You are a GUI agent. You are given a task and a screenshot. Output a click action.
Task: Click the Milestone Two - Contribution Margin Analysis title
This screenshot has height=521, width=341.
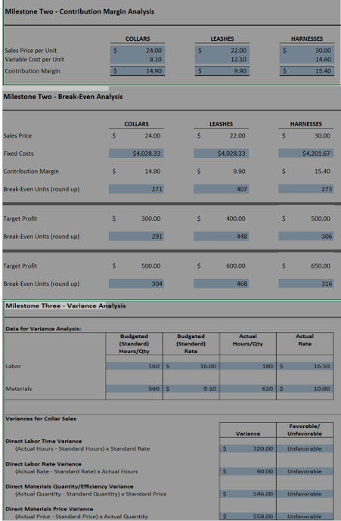coord(79,11)
